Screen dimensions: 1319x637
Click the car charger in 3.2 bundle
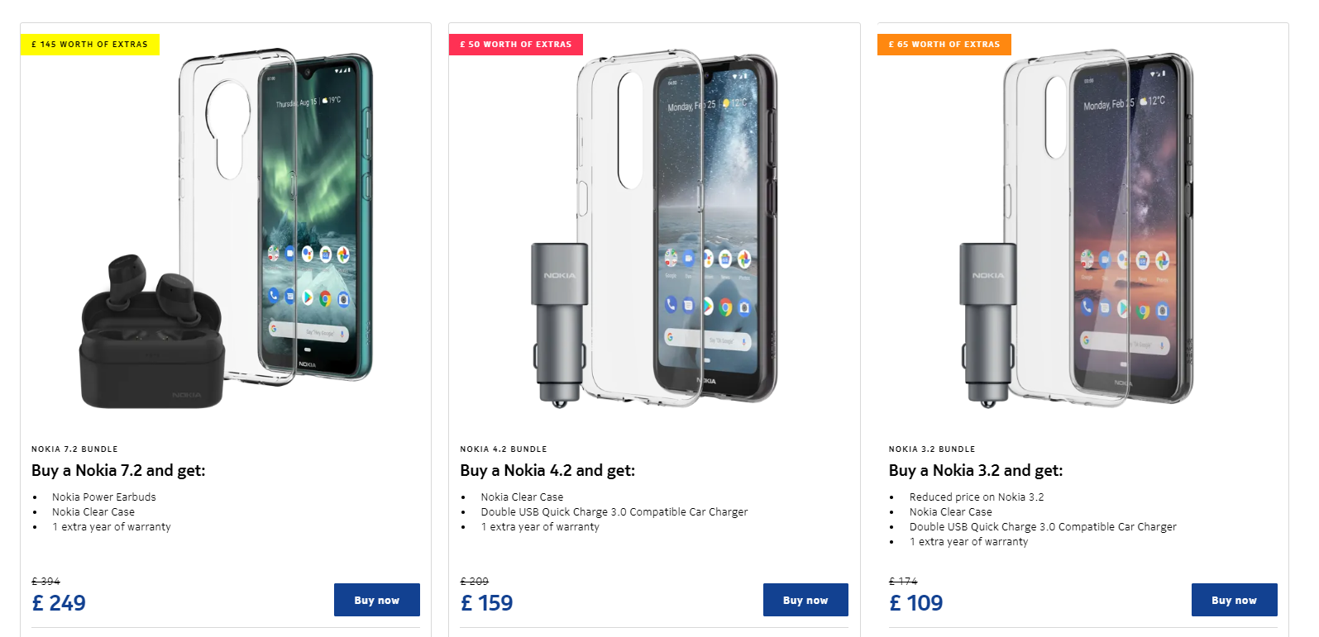(x=987, y=322)
